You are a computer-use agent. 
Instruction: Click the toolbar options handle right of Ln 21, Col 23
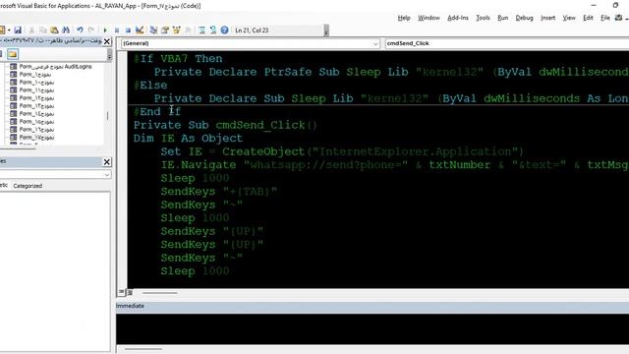[x=326, y=30]
